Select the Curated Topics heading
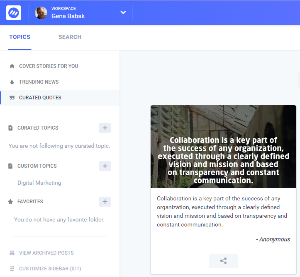300x277 pixels. pyautogui.click(x=38, y=128)
